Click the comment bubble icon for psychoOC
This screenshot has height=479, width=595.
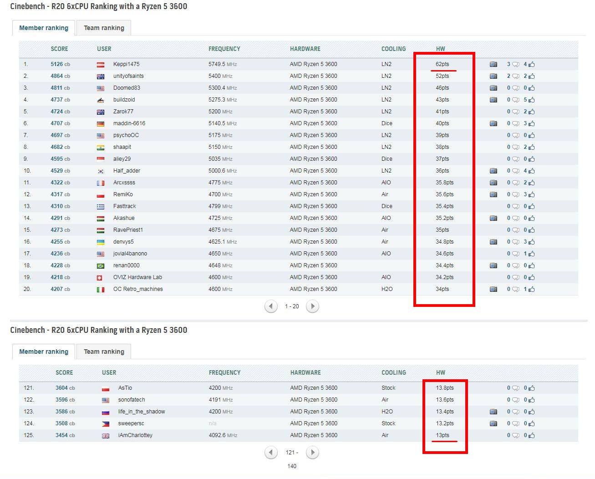pyautogui.click(x=516, y=136)
